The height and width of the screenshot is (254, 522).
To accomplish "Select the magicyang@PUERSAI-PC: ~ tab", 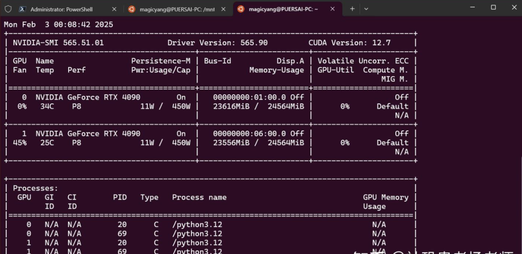I will pos(287,9).
